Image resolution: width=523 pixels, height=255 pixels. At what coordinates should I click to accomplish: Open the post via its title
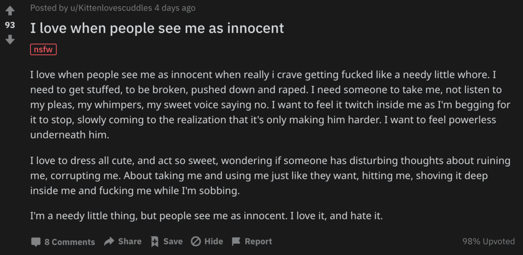pos(157,28)
